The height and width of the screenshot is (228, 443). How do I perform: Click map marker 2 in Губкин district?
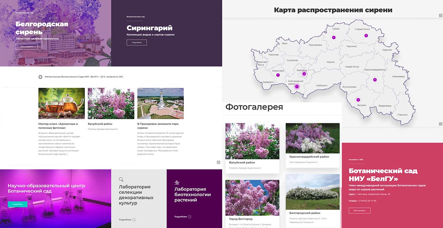[334, 37]
